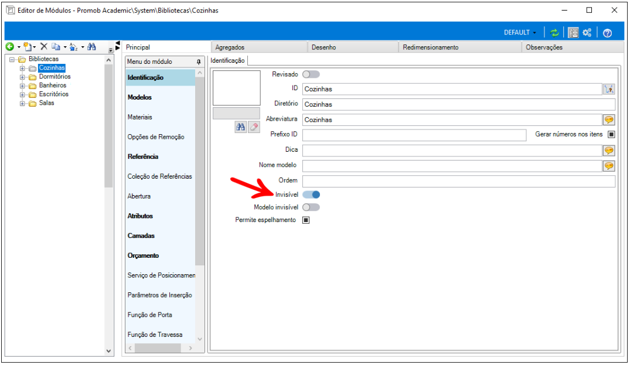The height and width of the screenshot is (365, 630).
Task: Collapse the Bibliotecas root node
Action: click(12, 59)
